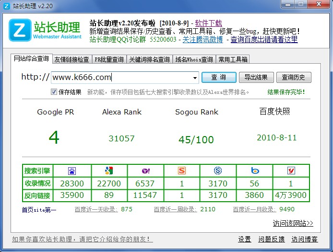Click the recommend-to-friends link at bottom
The height and width of the screenshot is (252, 333).
(83, 239)
